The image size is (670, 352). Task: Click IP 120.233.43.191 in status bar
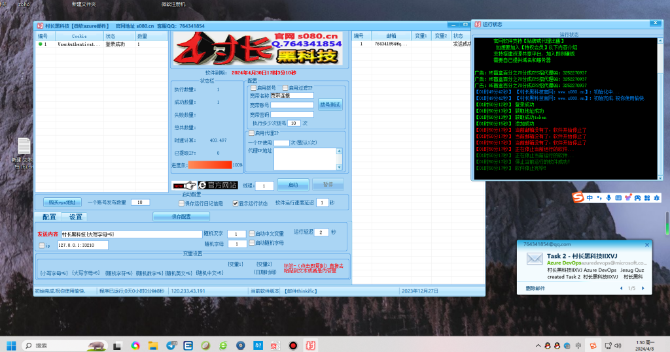(188, 291)
